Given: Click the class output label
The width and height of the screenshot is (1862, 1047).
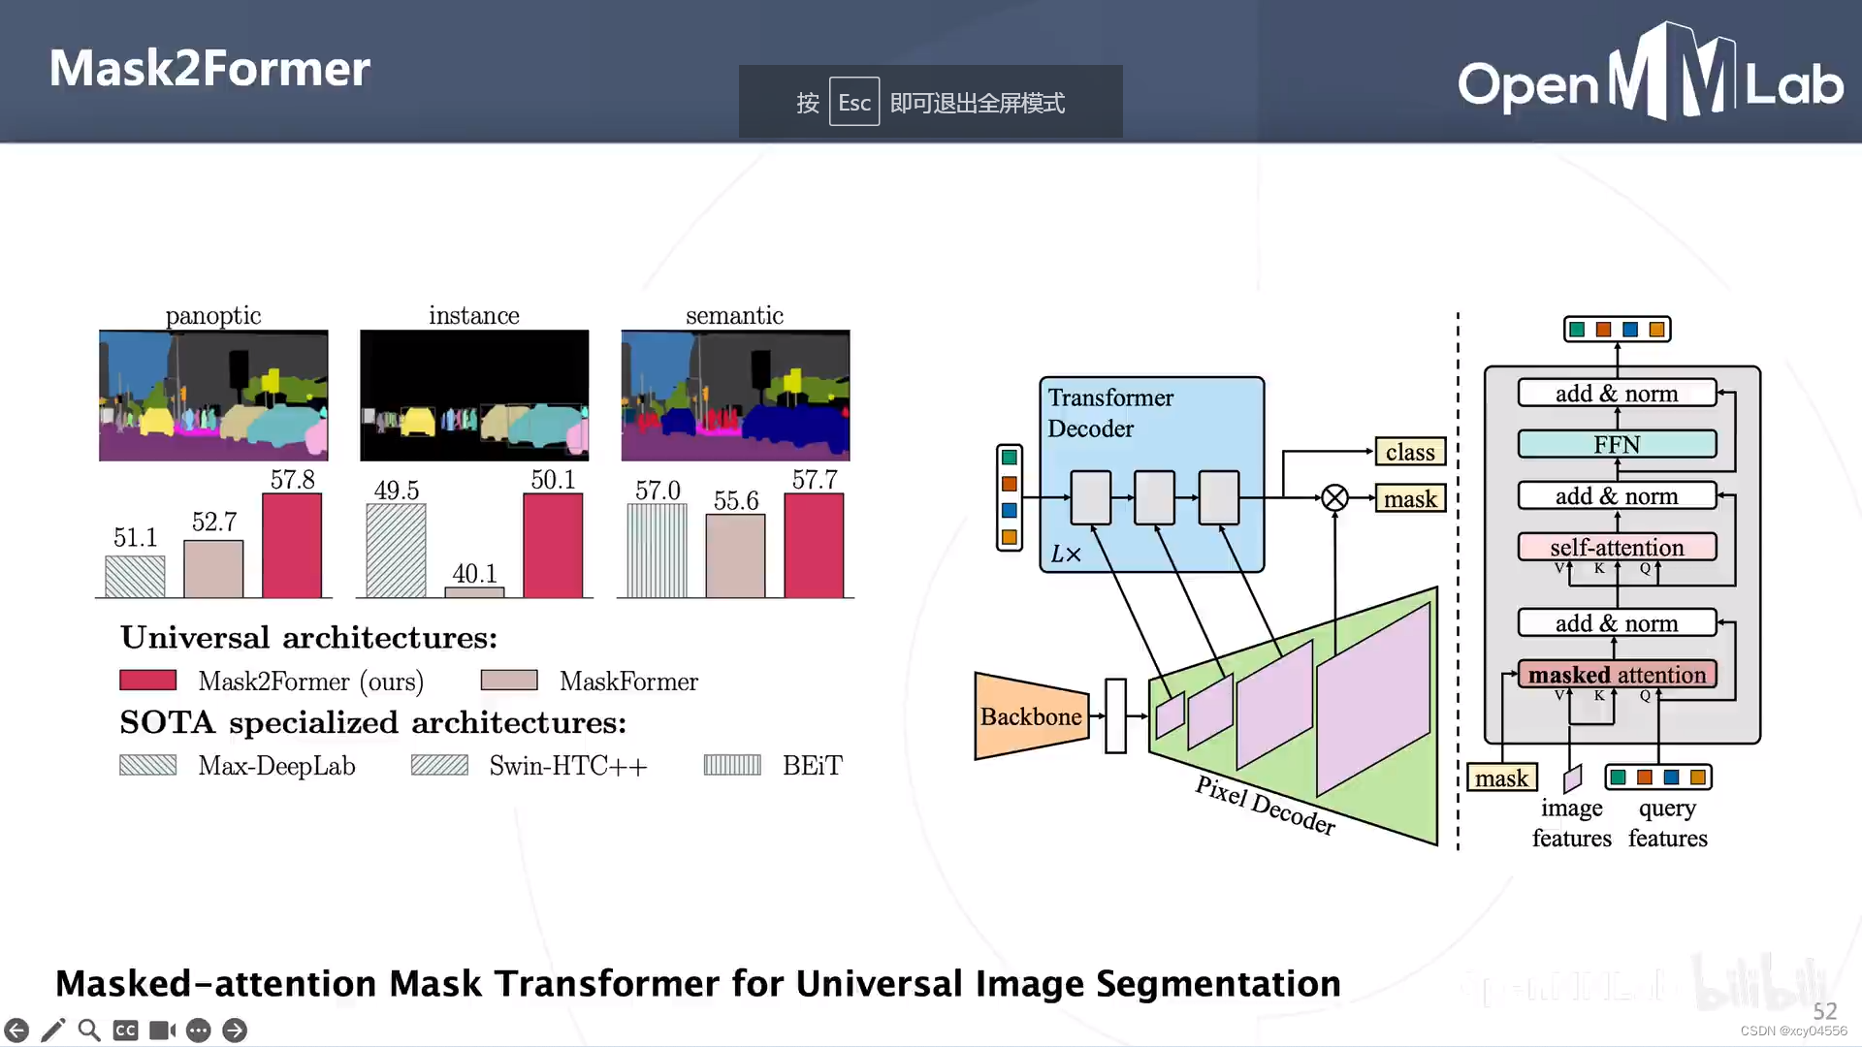Looking at the screenshot, I should point(1410,452).
